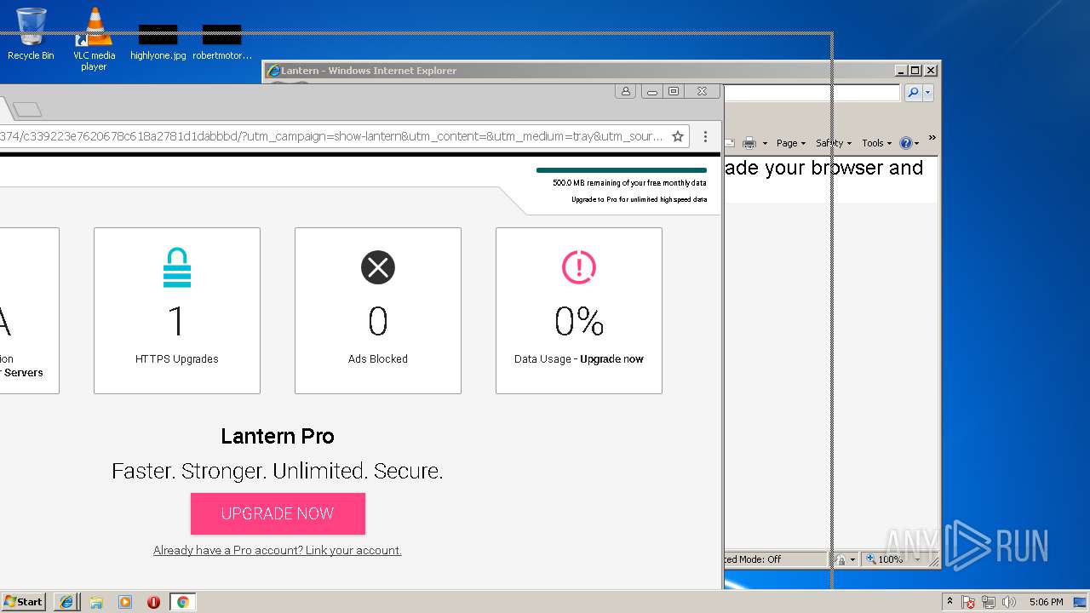Screen dimensions: 1090x613
Task: Open zoom level 100% dropdown in Internet Explorer
Action: coord(916,559)
